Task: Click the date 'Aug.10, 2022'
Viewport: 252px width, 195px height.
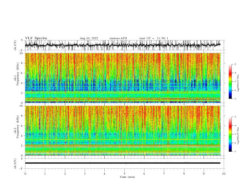Action: [x=89, y=38]
